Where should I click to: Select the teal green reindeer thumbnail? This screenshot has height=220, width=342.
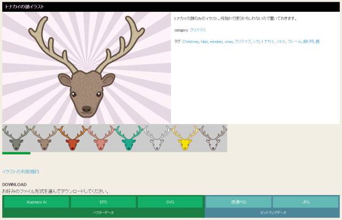pos(128,138)
